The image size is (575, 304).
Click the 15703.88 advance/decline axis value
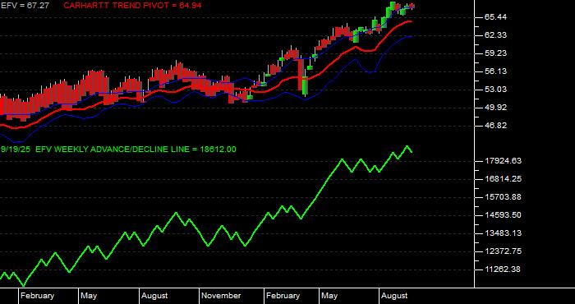(503, 197)
